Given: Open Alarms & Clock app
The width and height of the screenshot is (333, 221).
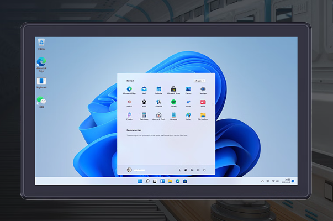Looking at the screenshot, I should click(x=158, y=115).
